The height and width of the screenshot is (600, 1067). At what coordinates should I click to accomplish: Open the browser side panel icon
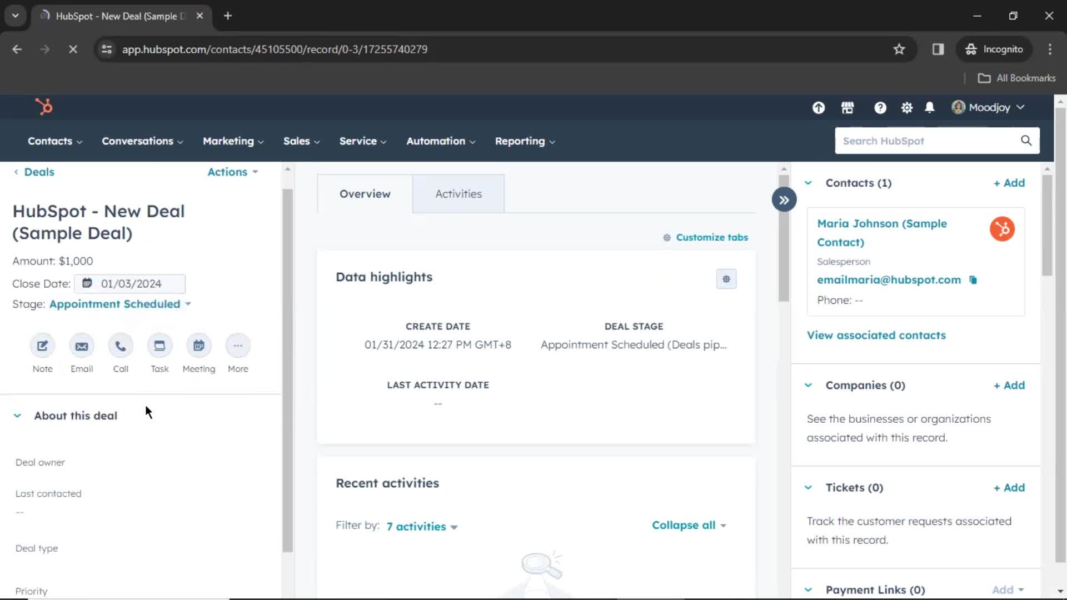938,49
